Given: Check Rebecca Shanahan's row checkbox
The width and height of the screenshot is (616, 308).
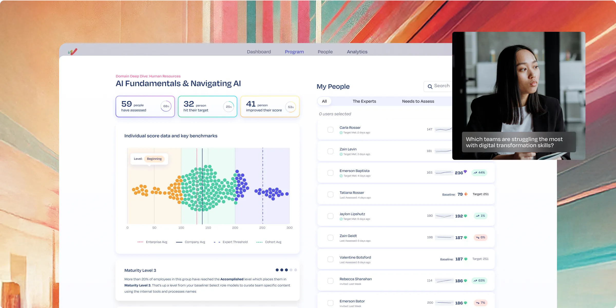Looking at the screenshot, I should pyautogui.click(x=330, y=281).
